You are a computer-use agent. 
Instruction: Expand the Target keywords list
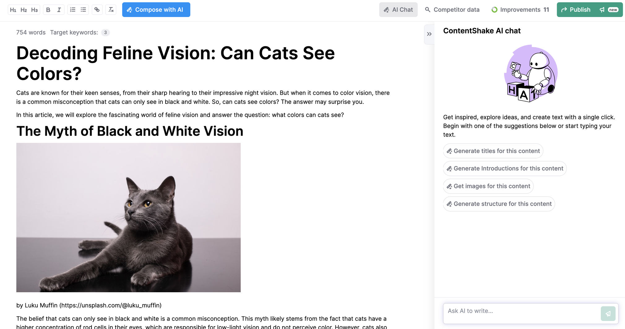click(105, 32)
